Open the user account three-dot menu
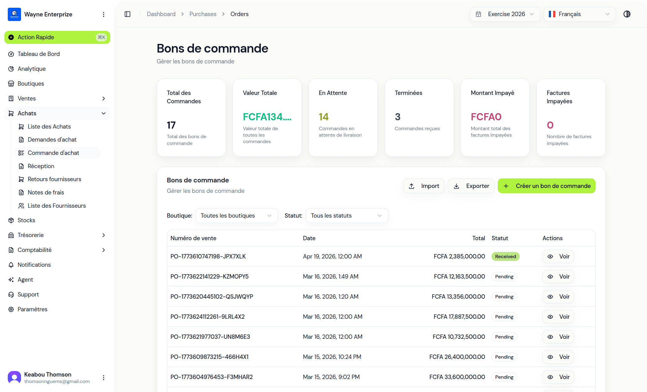This screenshot has height=392, width=647. (x=103, y=377)
